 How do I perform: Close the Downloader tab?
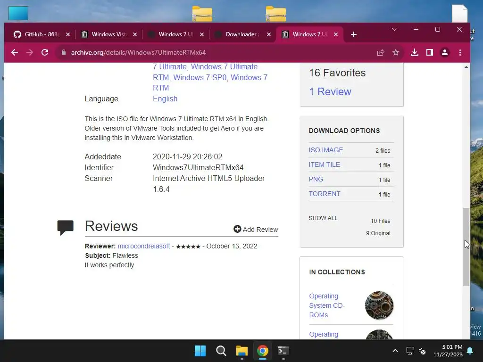[x=268, y=34]
